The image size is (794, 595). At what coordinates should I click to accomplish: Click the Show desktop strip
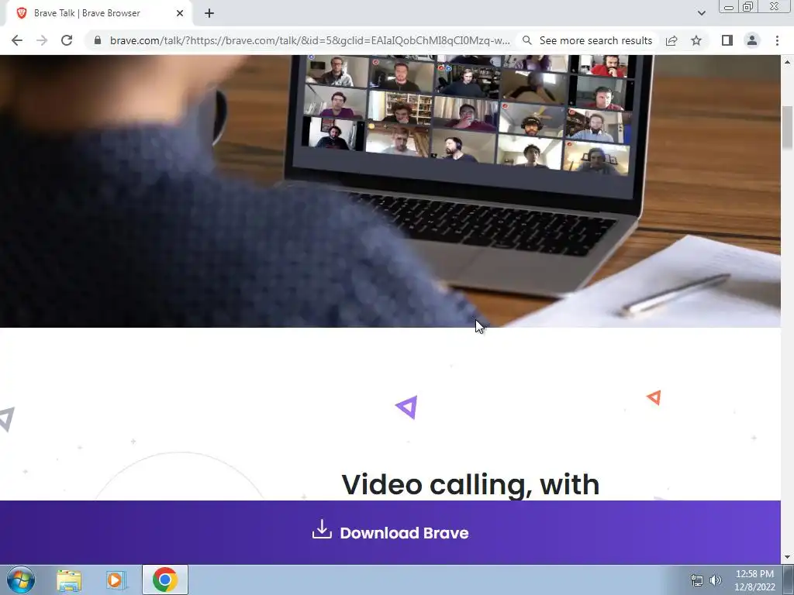789,580
